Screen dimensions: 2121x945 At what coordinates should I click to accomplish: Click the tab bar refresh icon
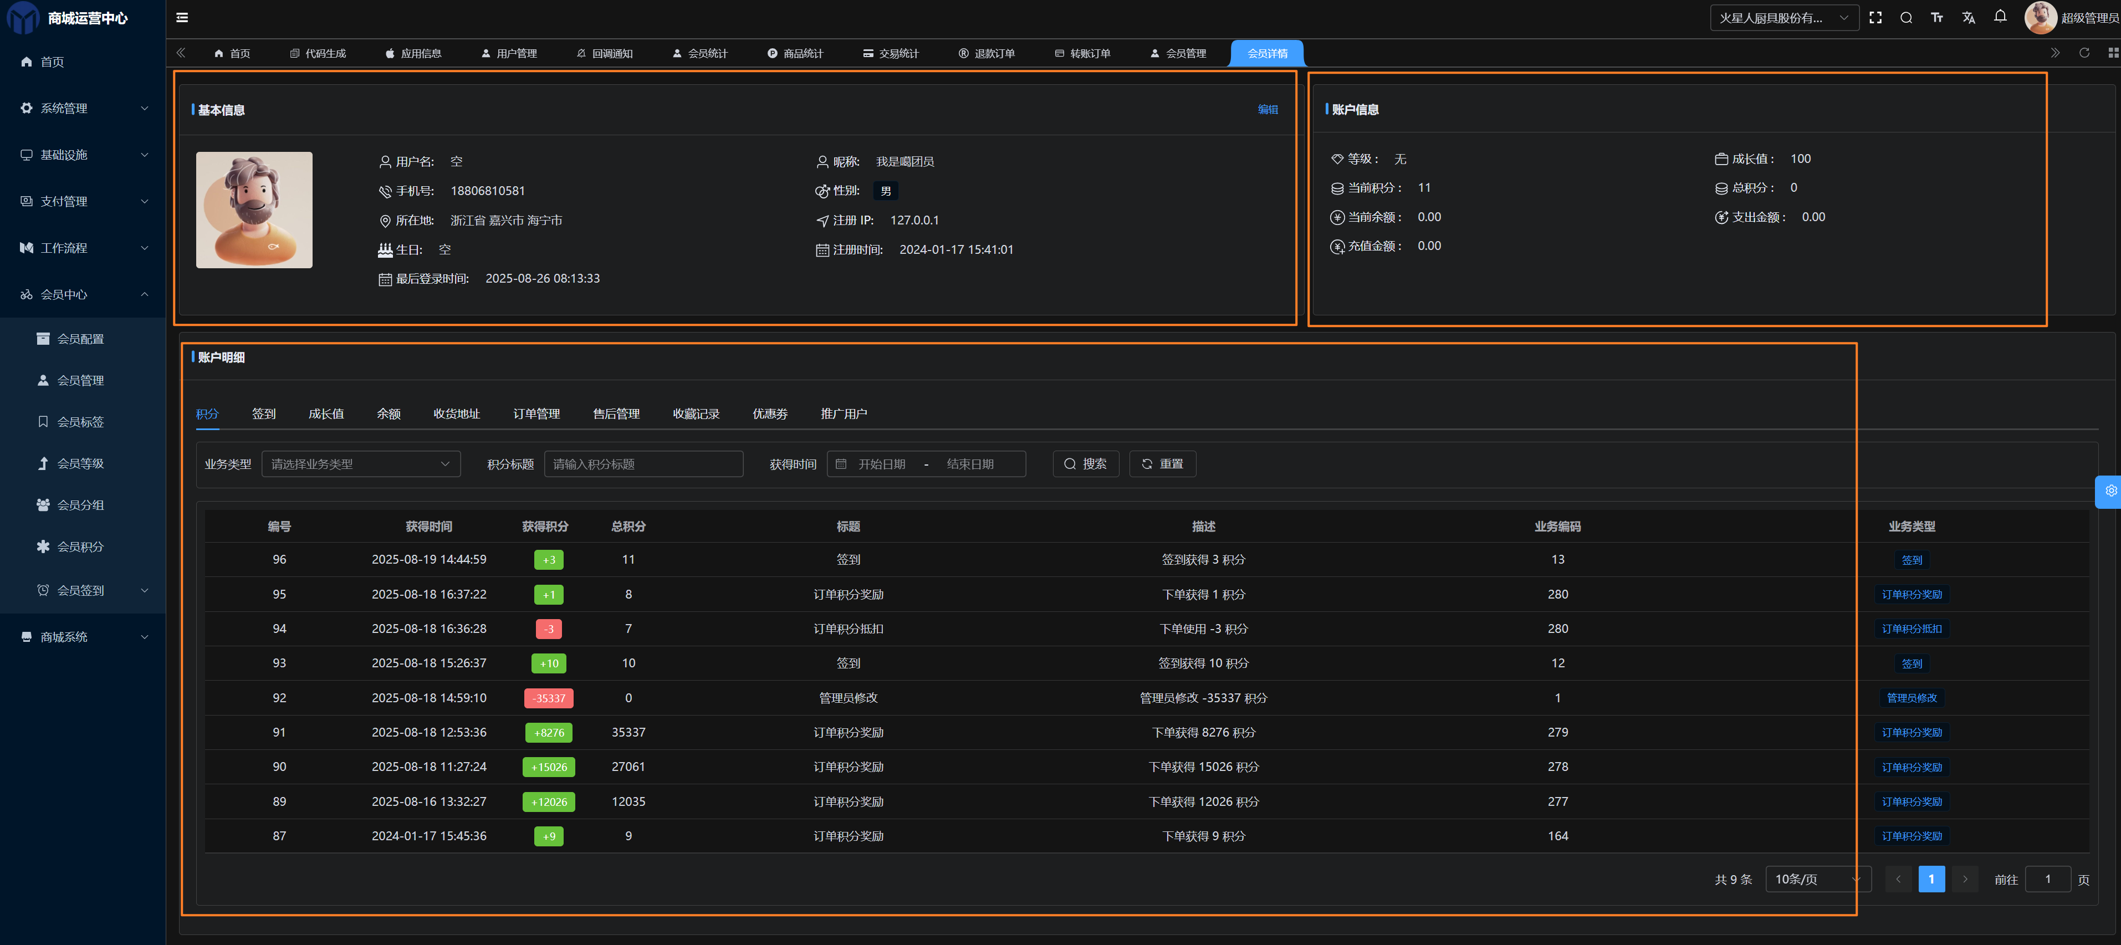[x=2084, y=53]
